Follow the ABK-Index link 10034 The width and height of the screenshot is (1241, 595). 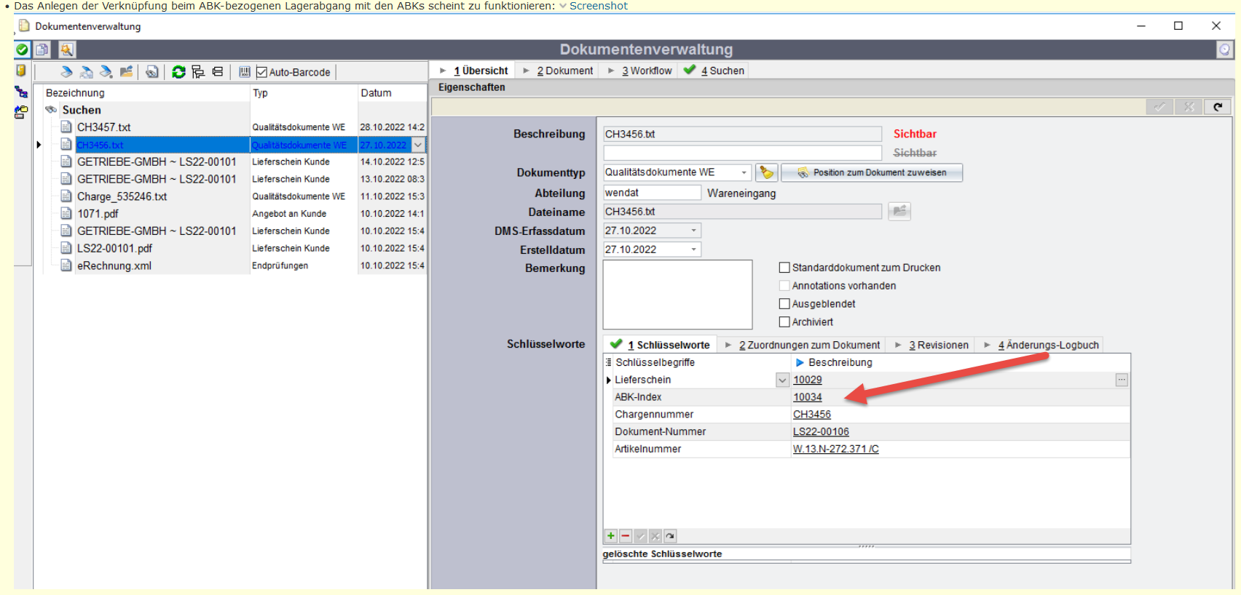tap(807, 397)
